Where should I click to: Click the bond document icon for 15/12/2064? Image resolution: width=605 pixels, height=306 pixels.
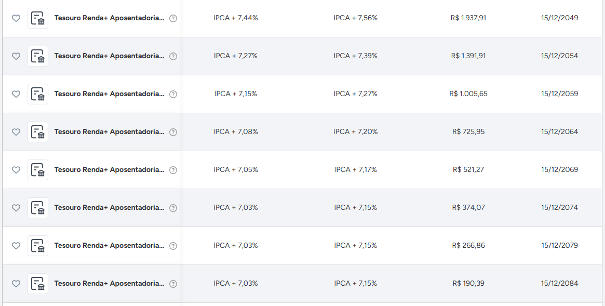tap(38, 132)
